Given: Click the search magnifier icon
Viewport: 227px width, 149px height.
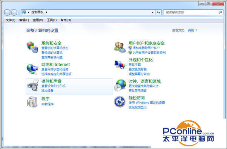Looking at the screenshot, I should 220,12.
